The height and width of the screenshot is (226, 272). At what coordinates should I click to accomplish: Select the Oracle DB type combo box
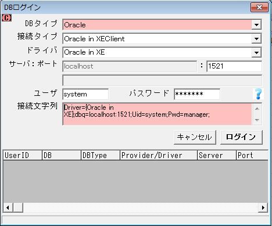tap(162, 24)
